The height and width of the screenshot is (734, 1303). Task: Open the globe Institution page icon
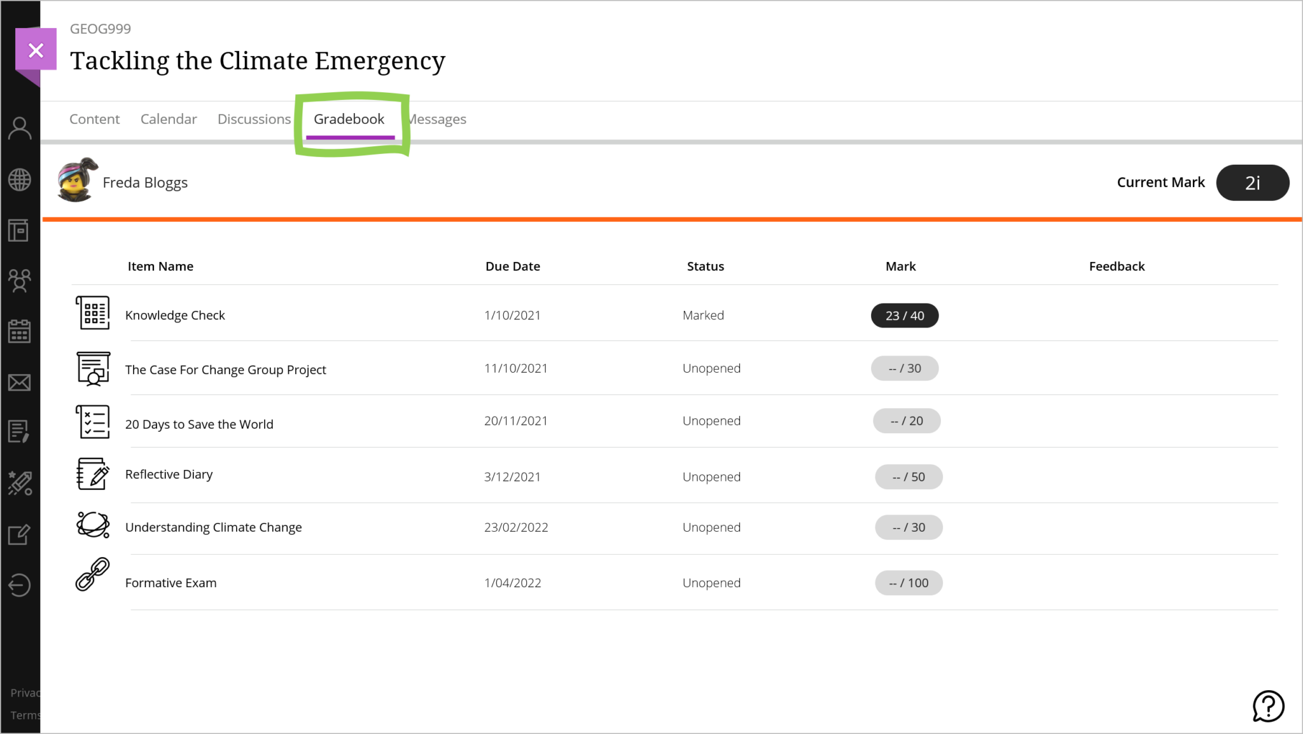tap(20, 179)
